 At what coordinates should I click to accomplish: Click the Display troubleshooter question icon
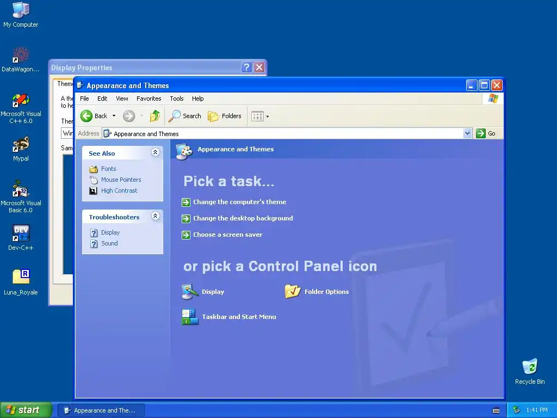coord(94,233)
